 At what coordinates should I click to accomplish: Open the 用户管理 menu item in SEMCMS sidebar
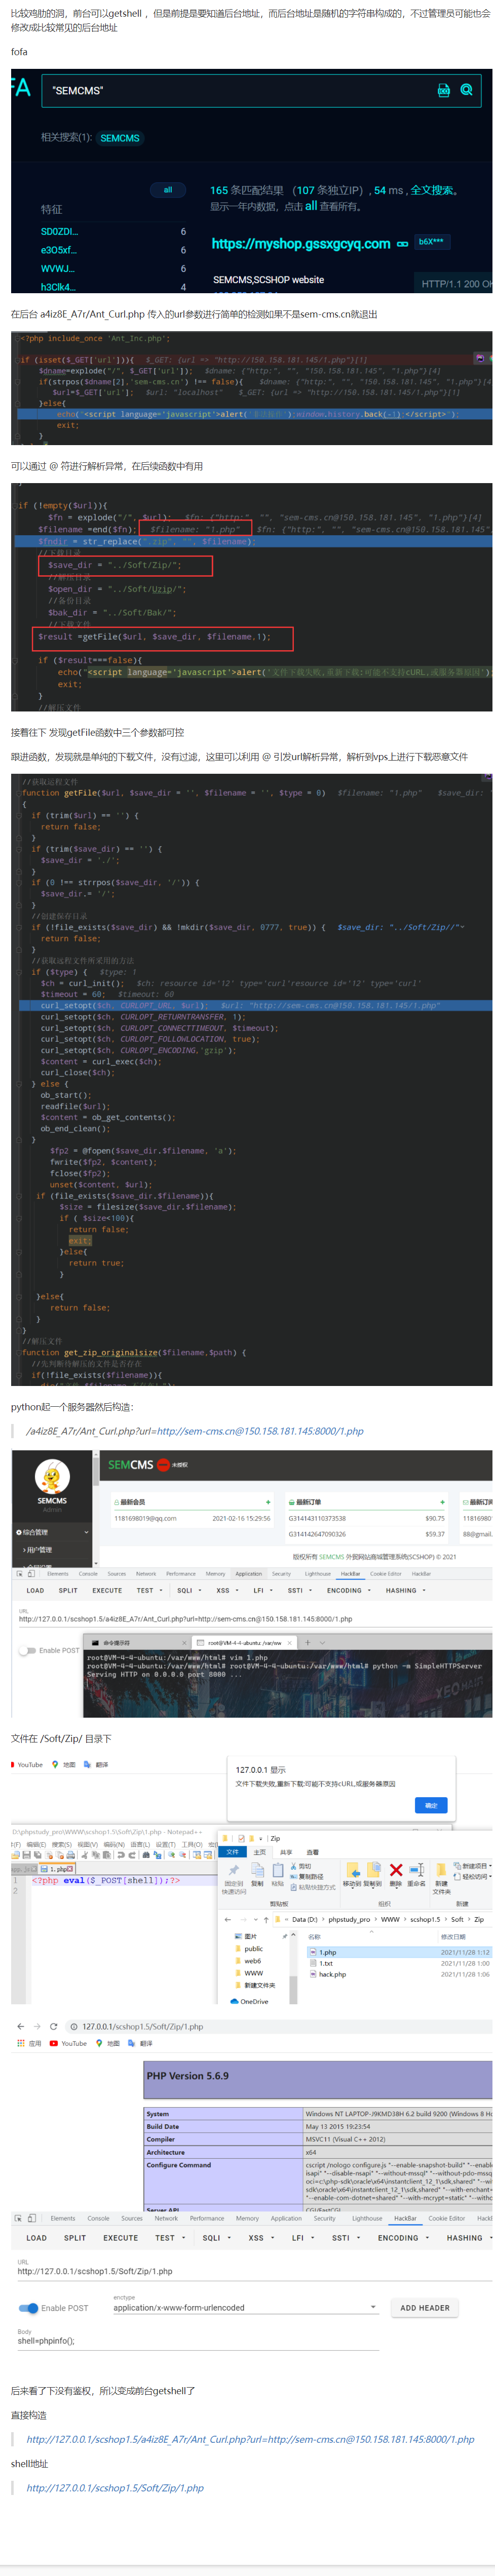click(x=40, y=1550)
